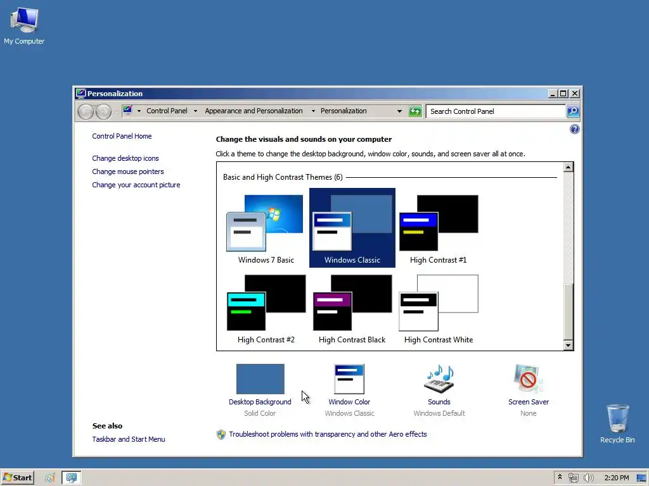Click the 2:20 PM taskbar clock

616,478
